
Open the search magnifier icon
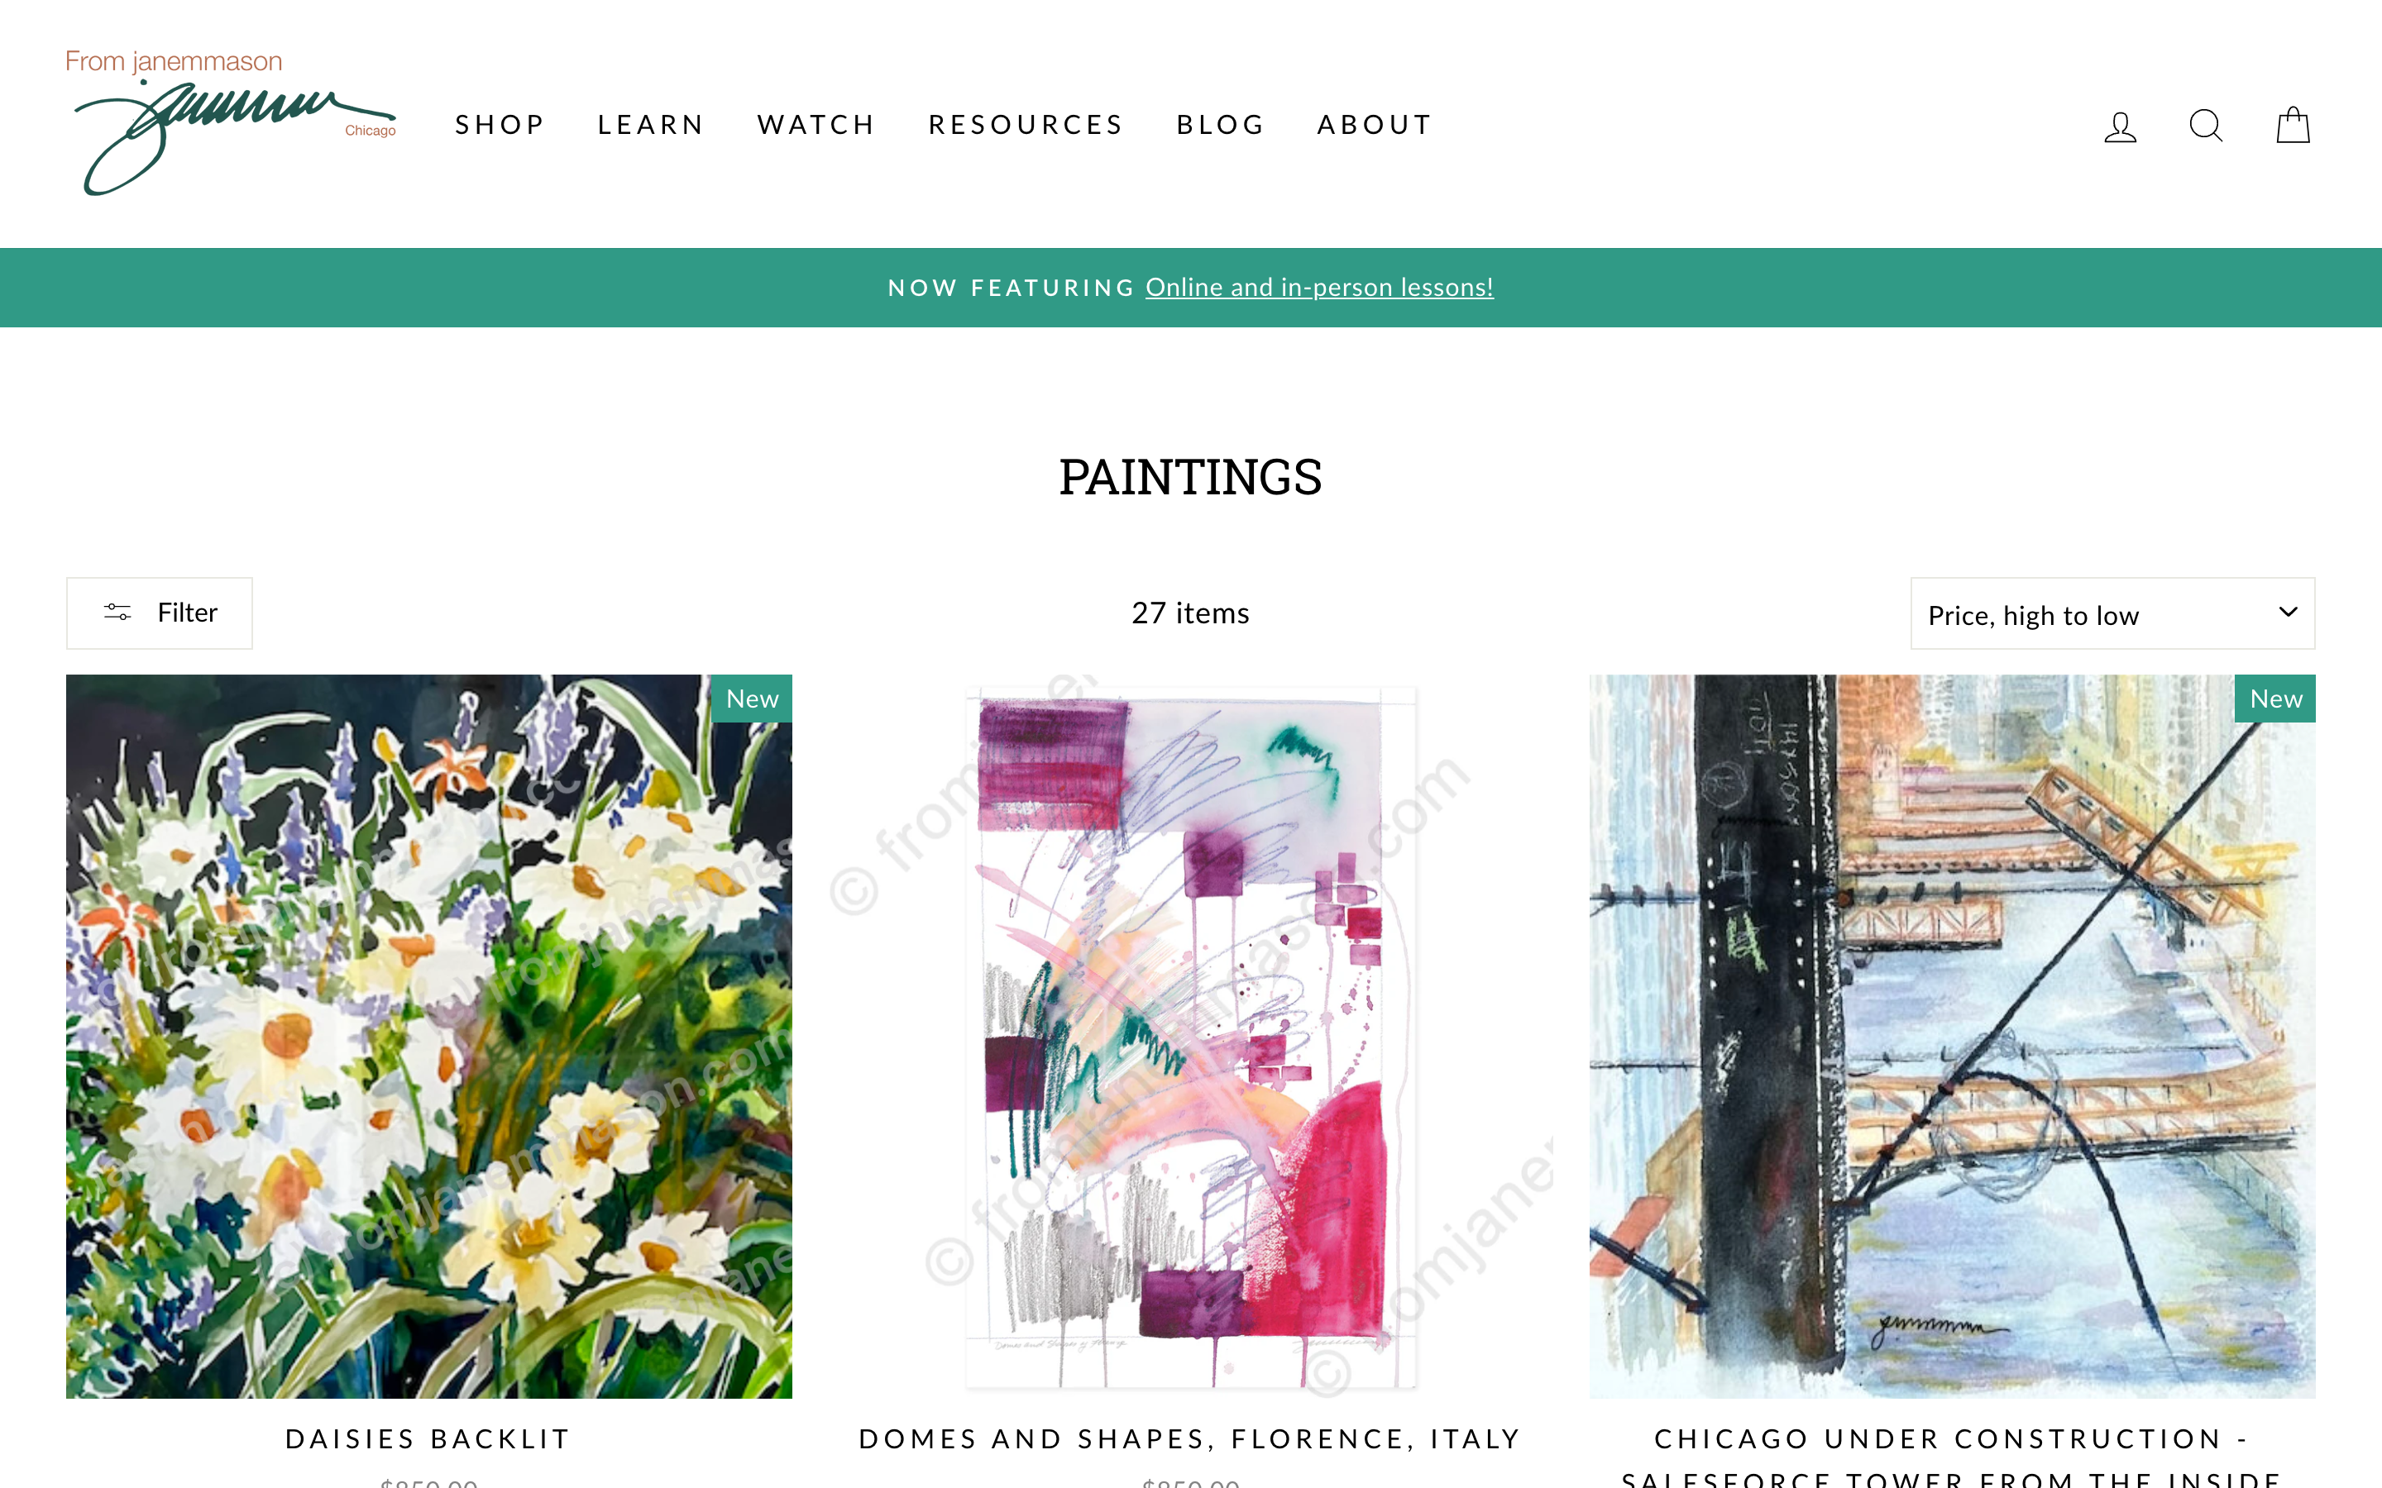(x=2206, y=126)
